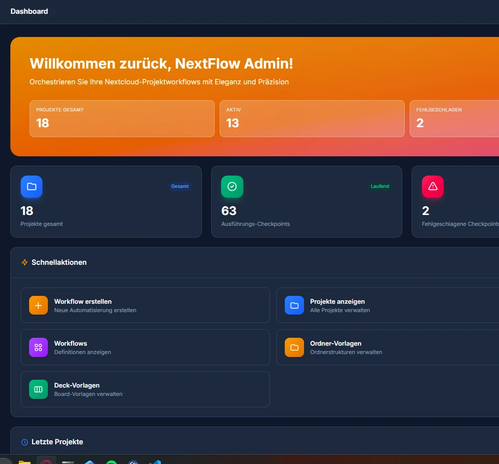499x464 pixels.
Task: Click the Gesamt badge on the projects card
Action: 180,186
